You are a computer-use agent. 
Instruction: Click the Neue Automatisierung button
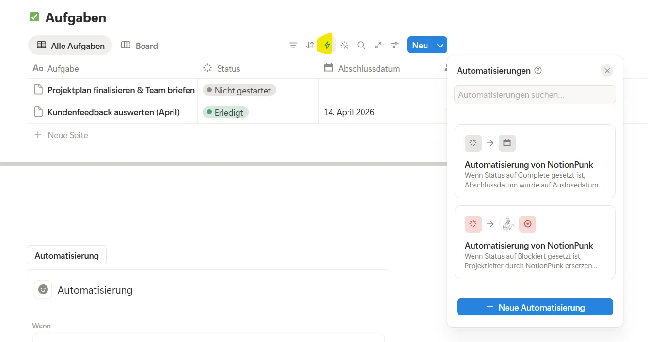click(x=535, y=307)
